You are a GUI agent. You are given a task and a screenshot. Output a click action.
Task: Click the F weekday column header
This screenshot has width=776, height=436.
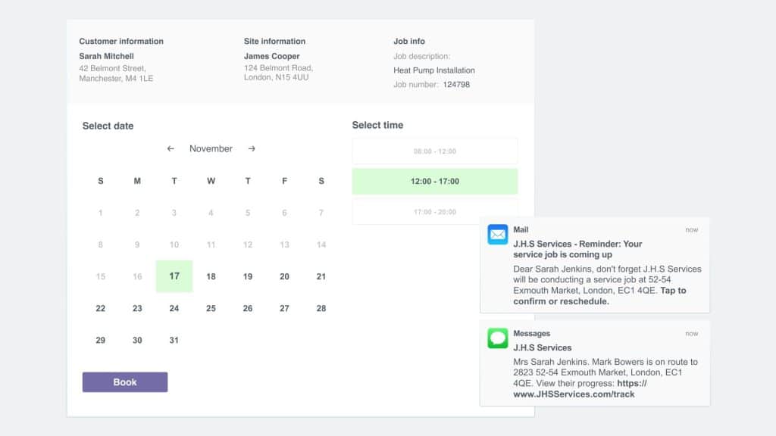284,181
